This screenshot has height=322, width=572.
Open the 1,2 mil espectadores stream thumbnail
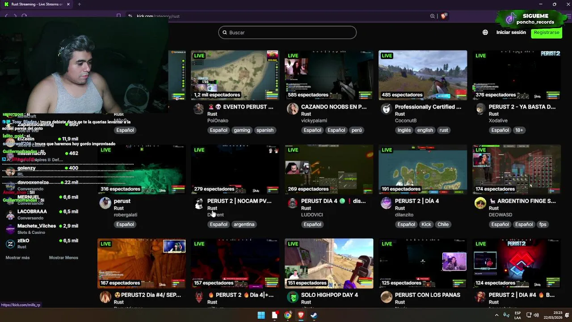coord(235,75)
